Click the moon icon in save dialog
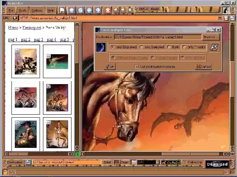 (x=101, y=47)
